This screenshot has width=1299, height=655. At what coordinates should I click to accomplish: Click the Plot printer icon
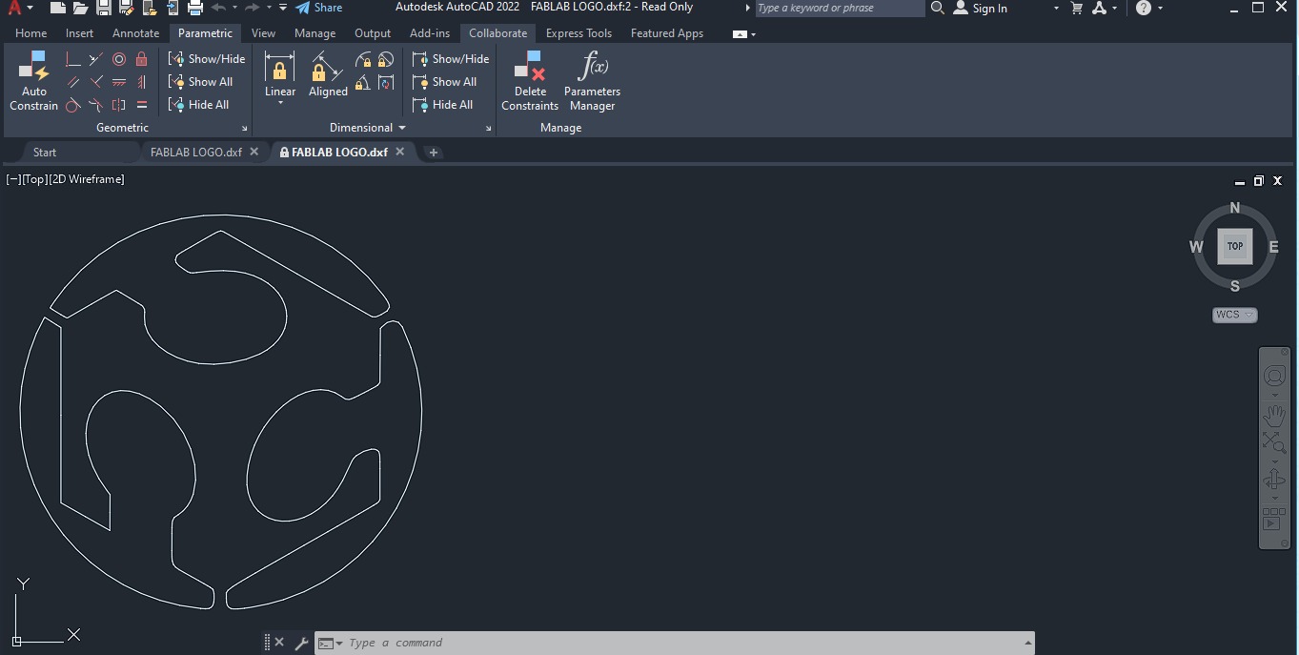(194, 8)
